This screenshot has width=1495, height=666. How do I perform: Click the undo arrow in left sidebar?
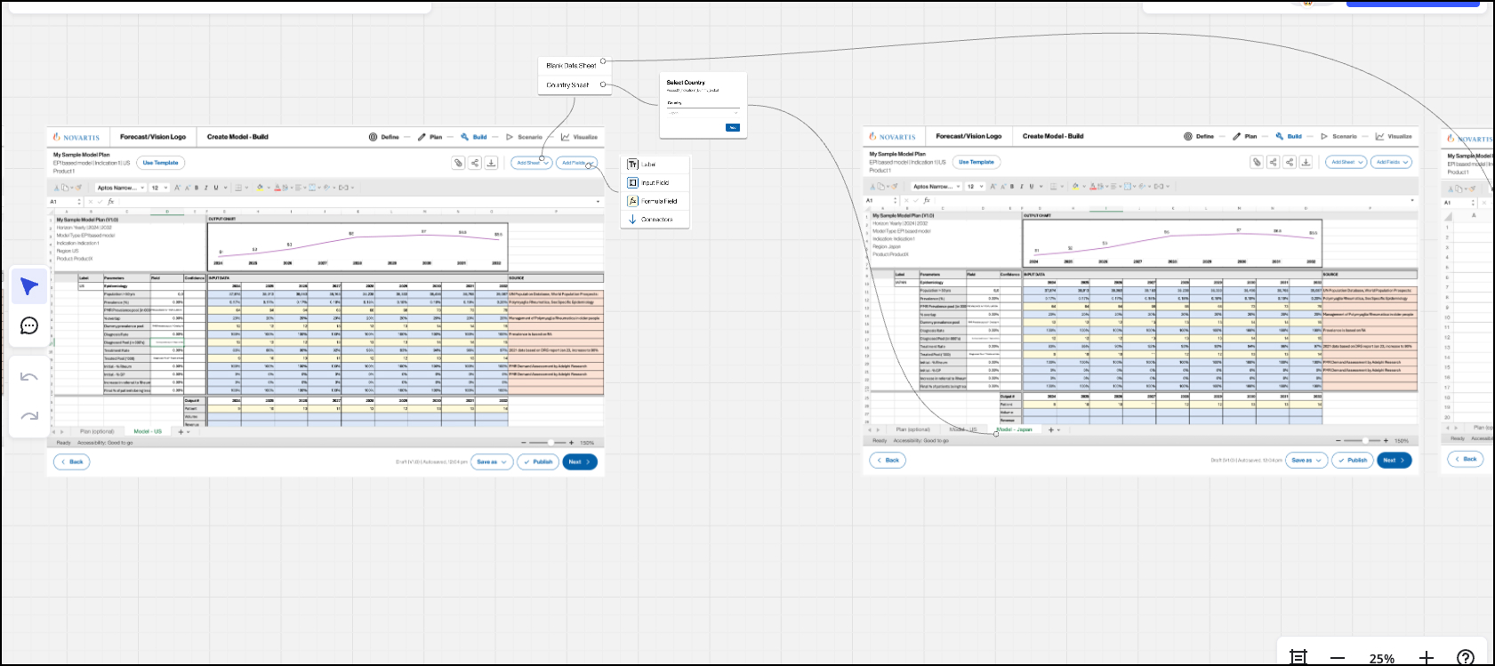[29, 377]
